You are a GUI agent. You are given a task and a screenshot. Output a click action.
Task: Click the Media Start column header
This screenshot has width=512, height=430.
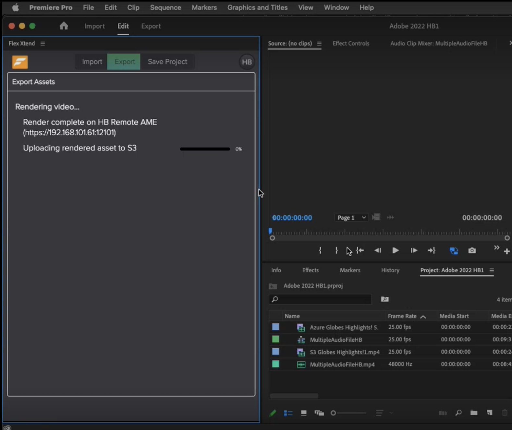[x=454, y=316]
